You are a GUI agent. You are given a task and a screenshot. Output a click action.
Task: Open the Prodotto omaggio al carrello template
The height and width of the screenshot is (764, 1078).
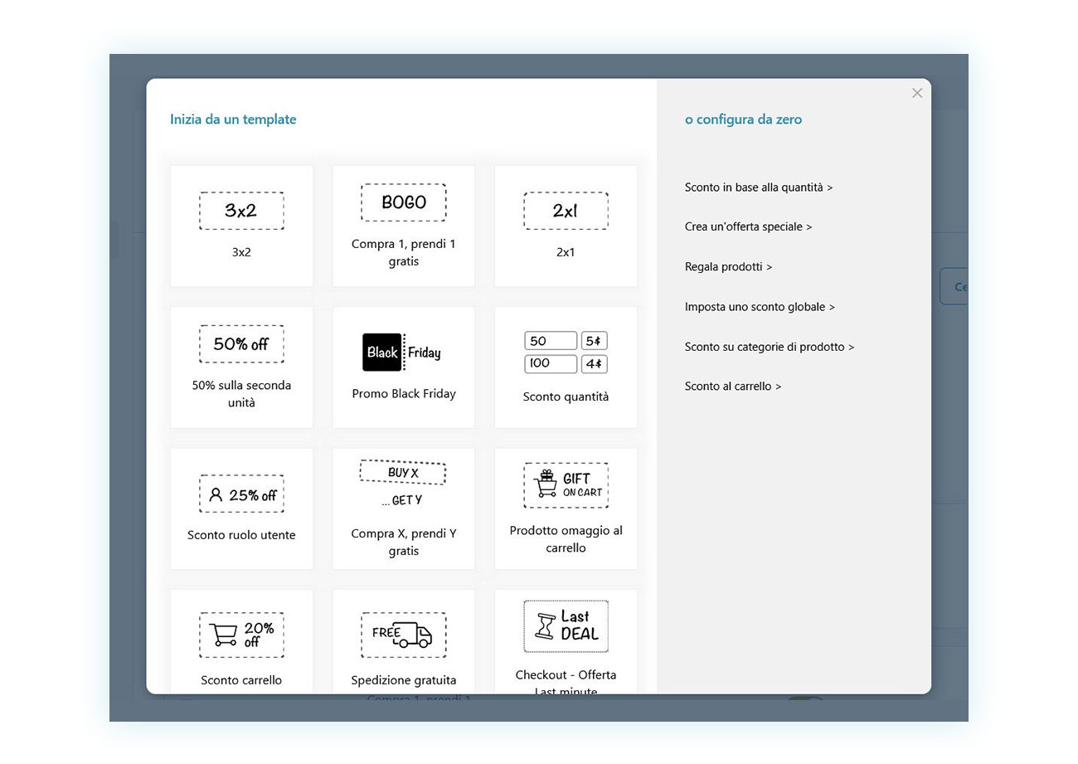566,508
